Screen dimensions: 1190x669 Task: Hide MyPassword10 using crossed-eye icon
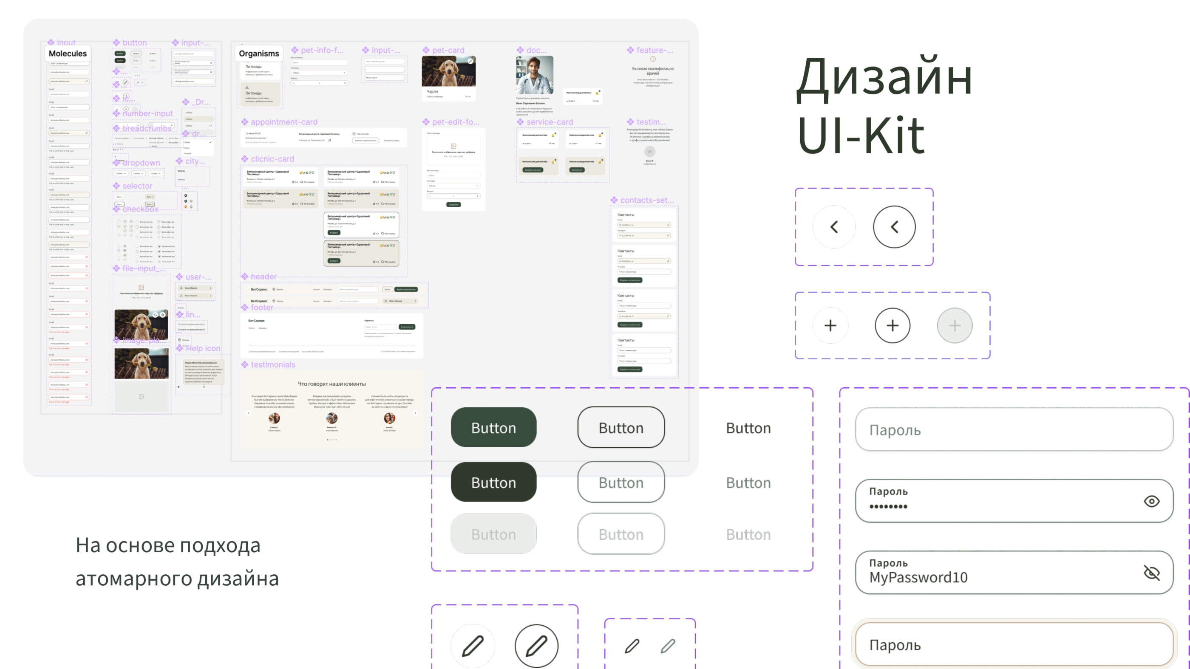point(1151,573)
